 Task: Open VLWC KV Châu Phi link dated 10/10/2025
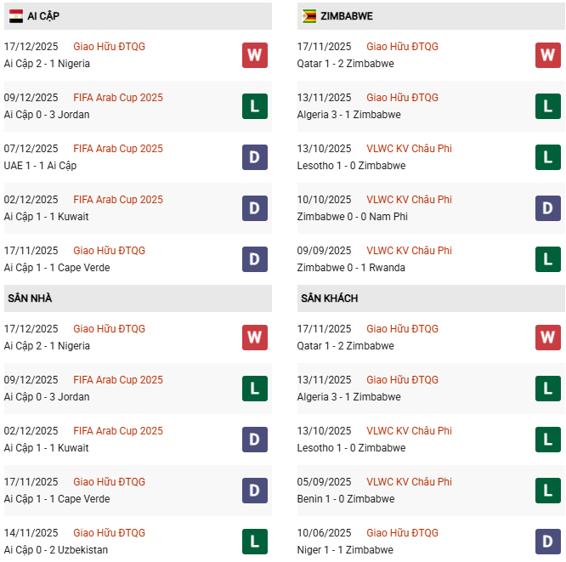[409, 200]
